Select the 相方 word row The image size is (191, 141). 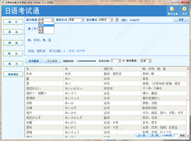click(106, 113)
